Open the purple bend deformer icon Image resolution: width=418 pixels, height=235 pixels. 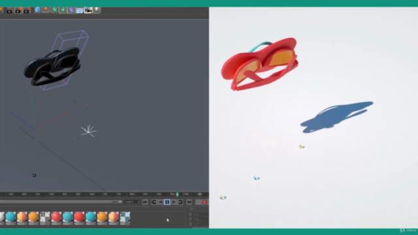pyautogui.click(x=71, y=10)
